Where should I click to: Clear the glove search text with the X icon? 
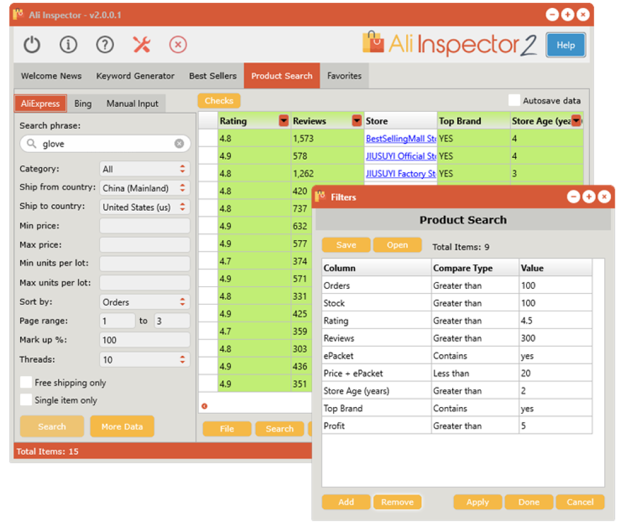[179, 143]
